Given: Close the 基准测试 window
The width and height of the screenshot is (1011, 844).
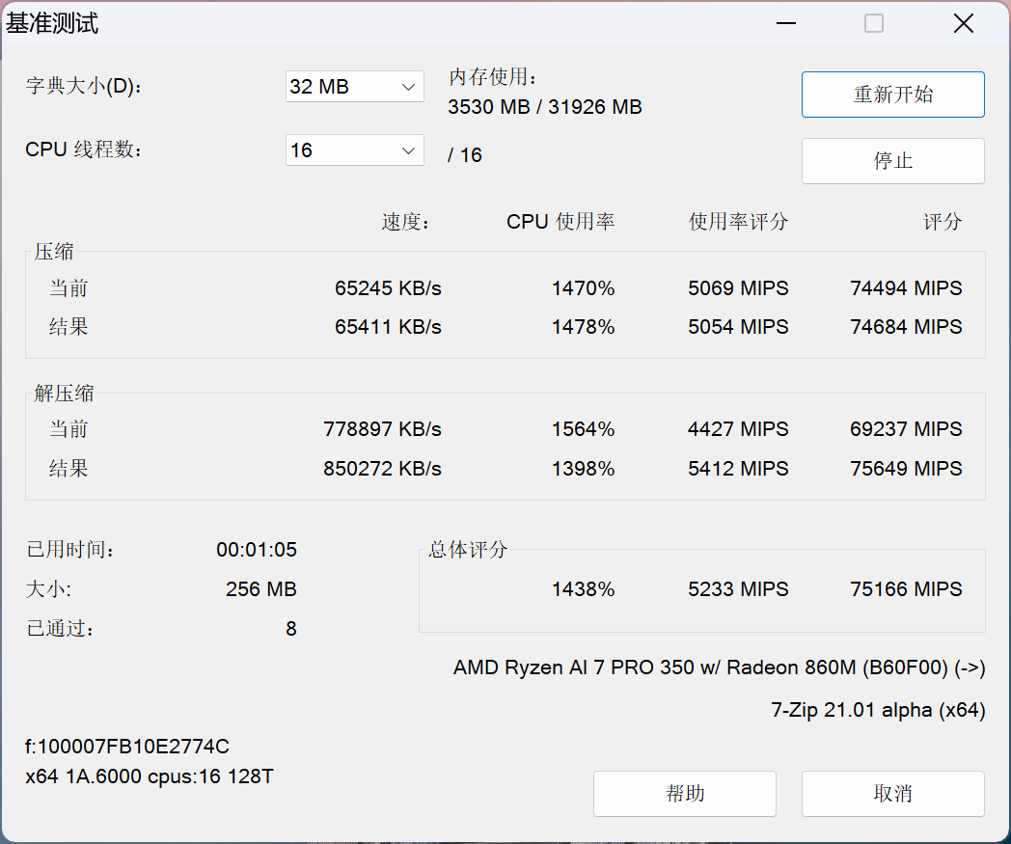Looking at the screenshot, I should tap(963, 24).
